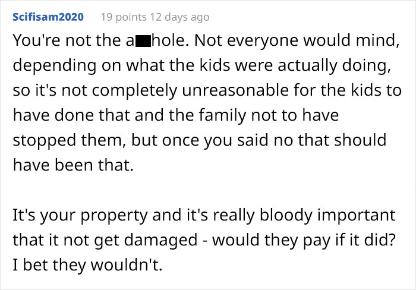The height and width of the screenshot is (290, 416).
Task: Click the word 'unreasonable' in the comment
Action: tap(235, 90)
